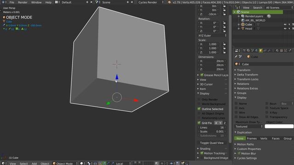Open the Modifiers wrench tab icon
This screenshot has width=294, height=165.
pos(269,50)
